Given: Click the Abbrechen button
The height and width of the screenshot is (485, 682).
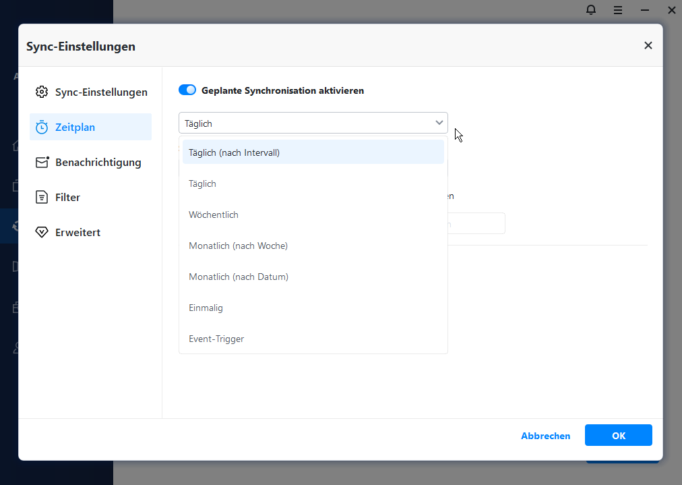Looking at the screenshot, I should pyautogui.click(x=545, y=436).
